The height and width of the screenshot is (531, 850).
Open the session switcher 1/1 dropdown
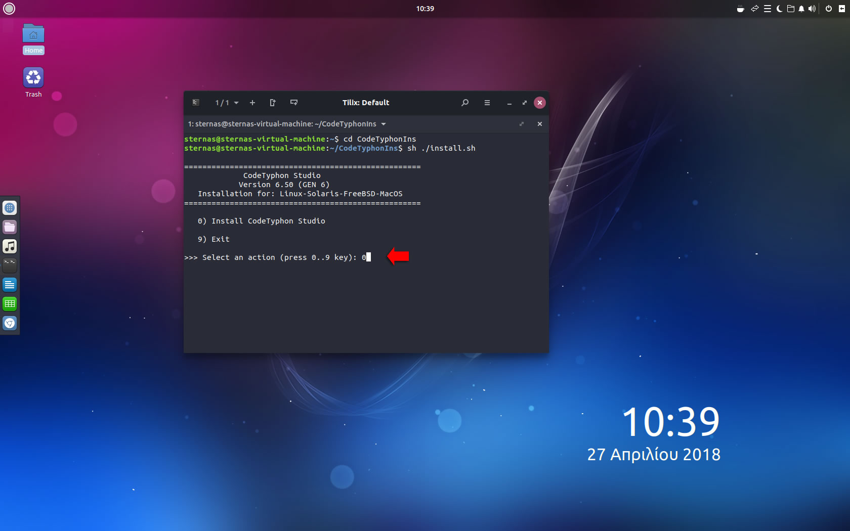pyautogui.click(x=227, y=103)
